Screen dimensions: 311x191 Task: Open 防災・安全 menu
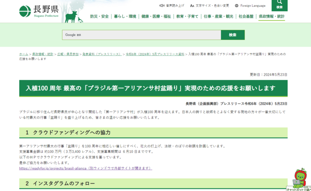pos(99,17)
